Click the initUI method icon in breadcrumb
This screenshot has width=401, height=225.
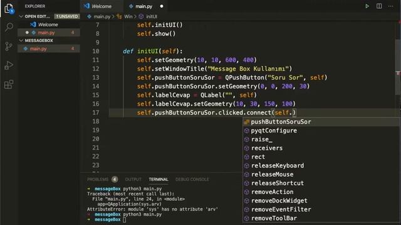[141, 17]
